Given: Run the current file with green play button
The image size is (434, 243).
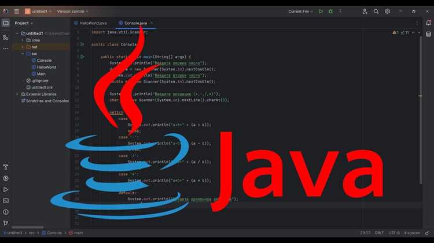Looking at the screenshot, I should click(x=321, y=12).
